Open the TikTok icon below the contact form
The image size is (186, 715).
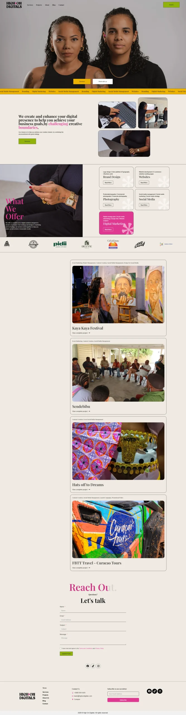pos(93,666)
